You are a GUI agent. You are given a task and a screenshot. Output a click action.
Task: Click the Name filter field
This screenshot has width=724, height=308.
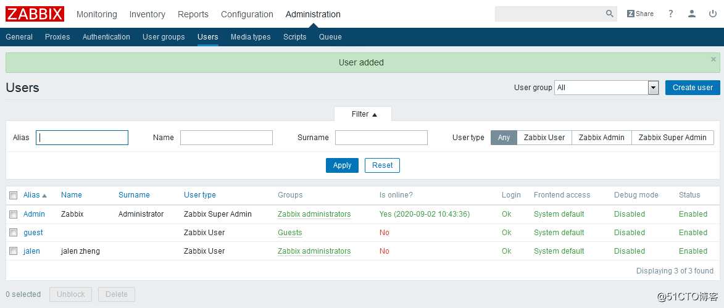(227, 138)
